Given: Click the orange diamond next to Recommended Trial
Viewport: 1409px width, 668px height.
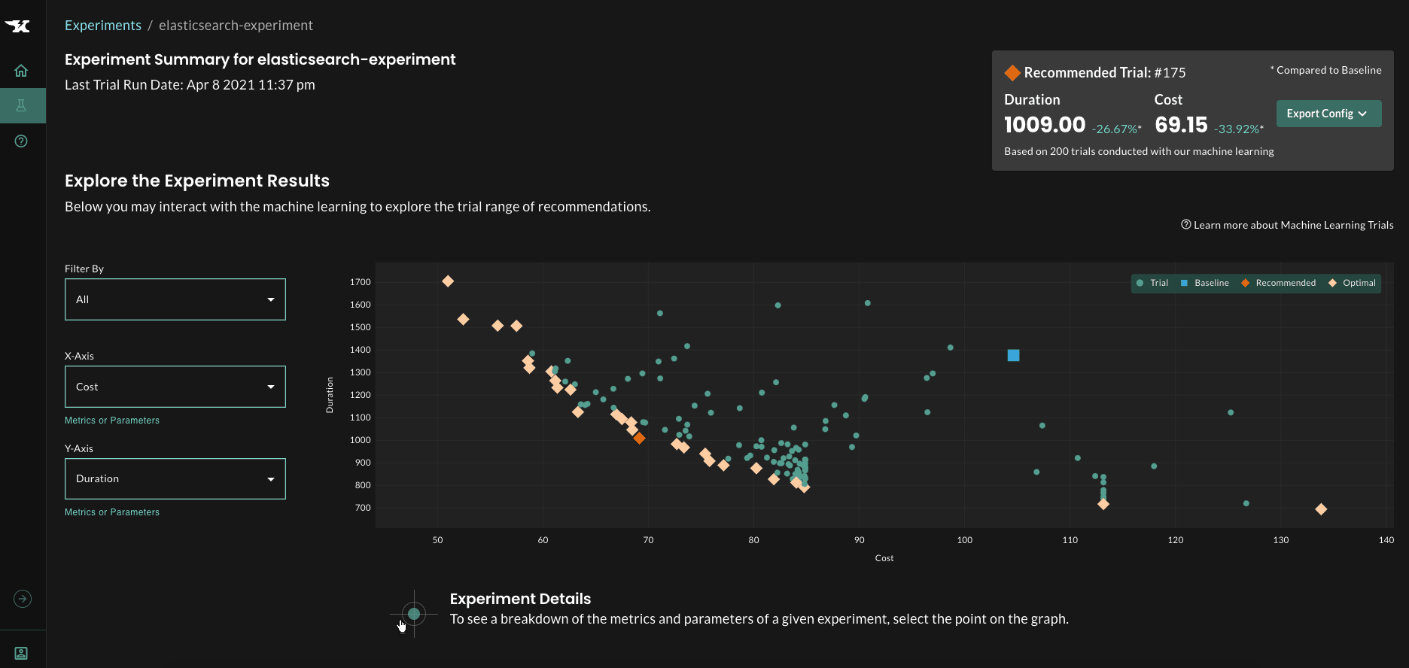Looking at the screenshot, I should click(x=1012, y=73).
